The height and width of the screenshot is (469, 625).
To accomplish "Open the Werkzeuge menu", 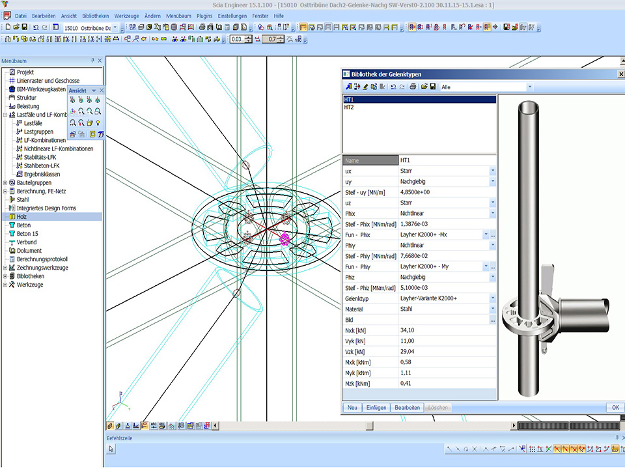I will click(127, 16).
